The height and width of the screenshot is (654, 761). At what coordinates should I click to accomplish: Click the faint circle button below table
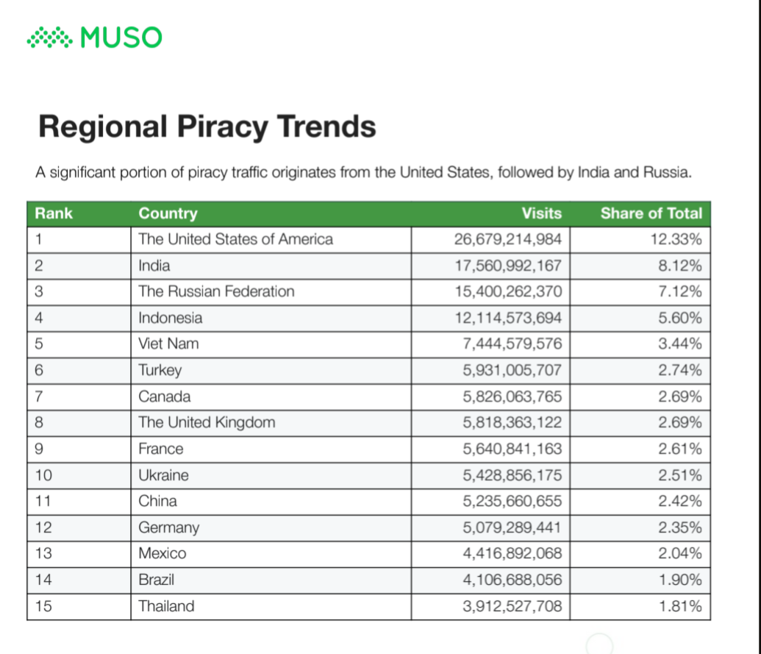[x=599, y=644]
